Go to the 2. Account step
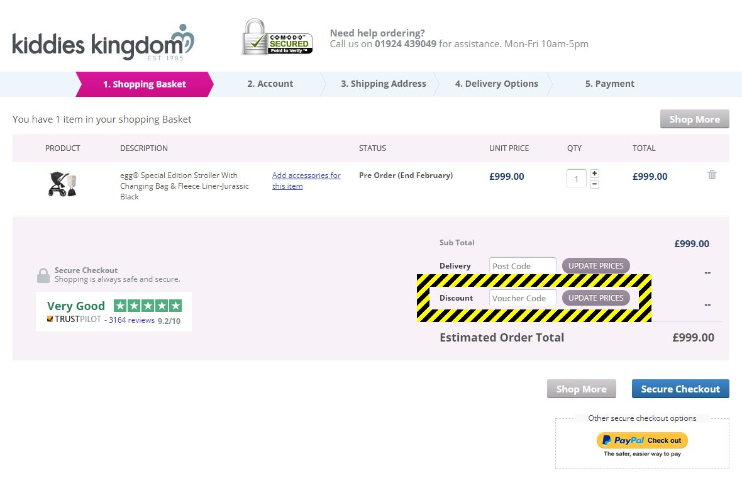Image resolution: width=742 pixels, height=478 pixels. point(270,84)
